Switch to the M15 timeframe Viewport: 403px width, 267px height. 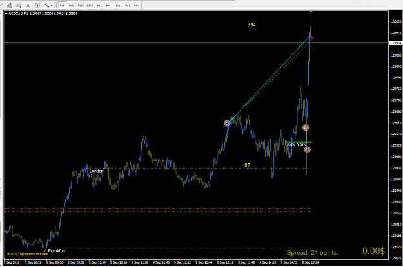81,5
